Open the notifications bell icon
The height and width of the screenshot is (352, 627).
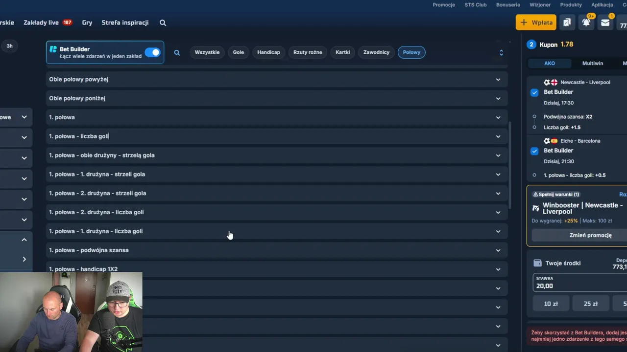[x=586, y=22]
